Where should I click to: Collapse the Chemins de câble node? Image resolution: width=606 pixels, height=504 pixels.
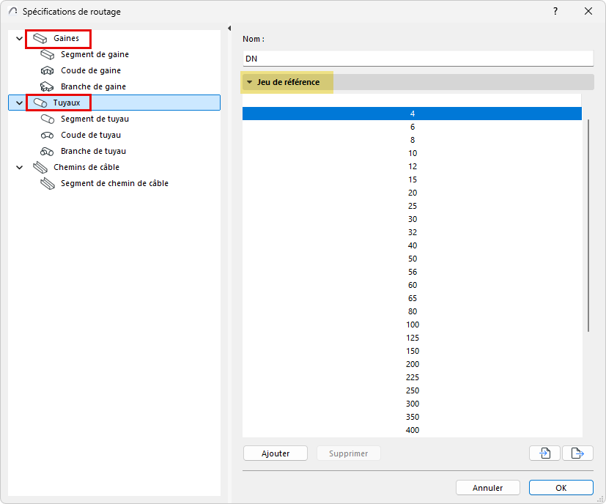pyautogui.click(x=19, y=167)
